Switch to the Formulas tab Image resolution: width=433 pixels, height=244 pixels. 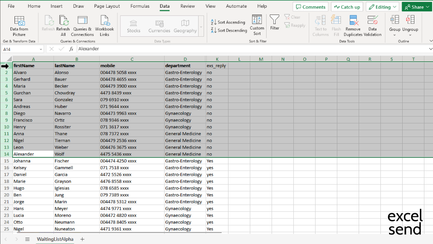coord(140,6)
